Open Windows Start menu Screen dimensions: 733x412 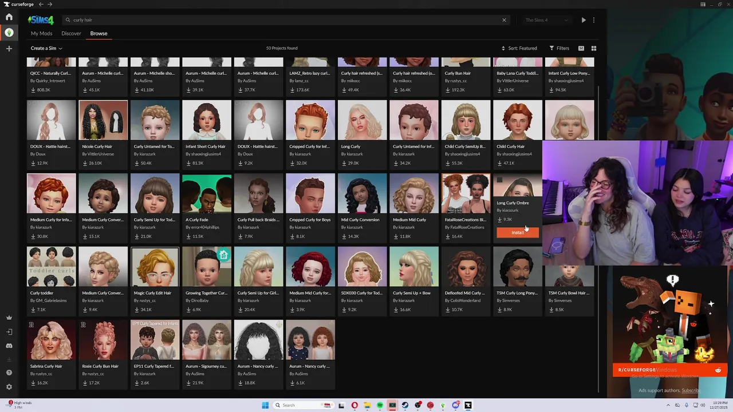point(265,405)
